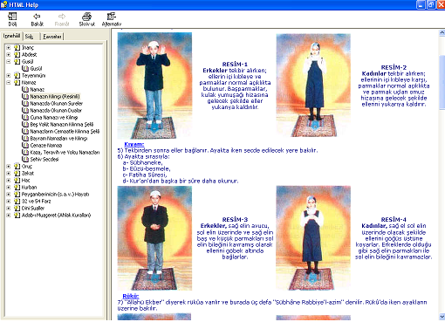Click the Oruç book icon

(17, 166)
